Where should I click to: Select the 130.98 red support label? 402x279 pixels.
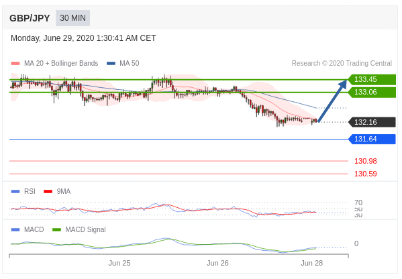pos(365,161)
